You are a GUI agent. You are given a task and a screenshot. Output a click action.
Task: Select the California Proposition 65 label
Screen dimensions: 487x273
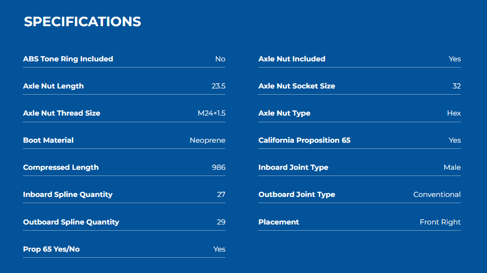click(304, 140)
